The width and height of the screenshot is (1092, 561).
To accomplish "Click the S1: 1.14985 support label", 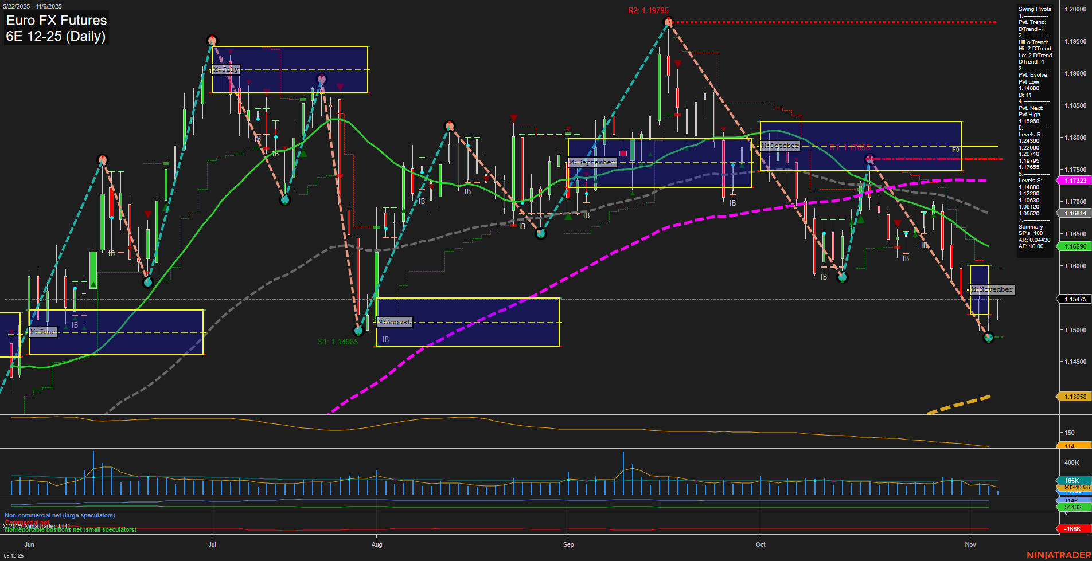I will pos(338,342).
